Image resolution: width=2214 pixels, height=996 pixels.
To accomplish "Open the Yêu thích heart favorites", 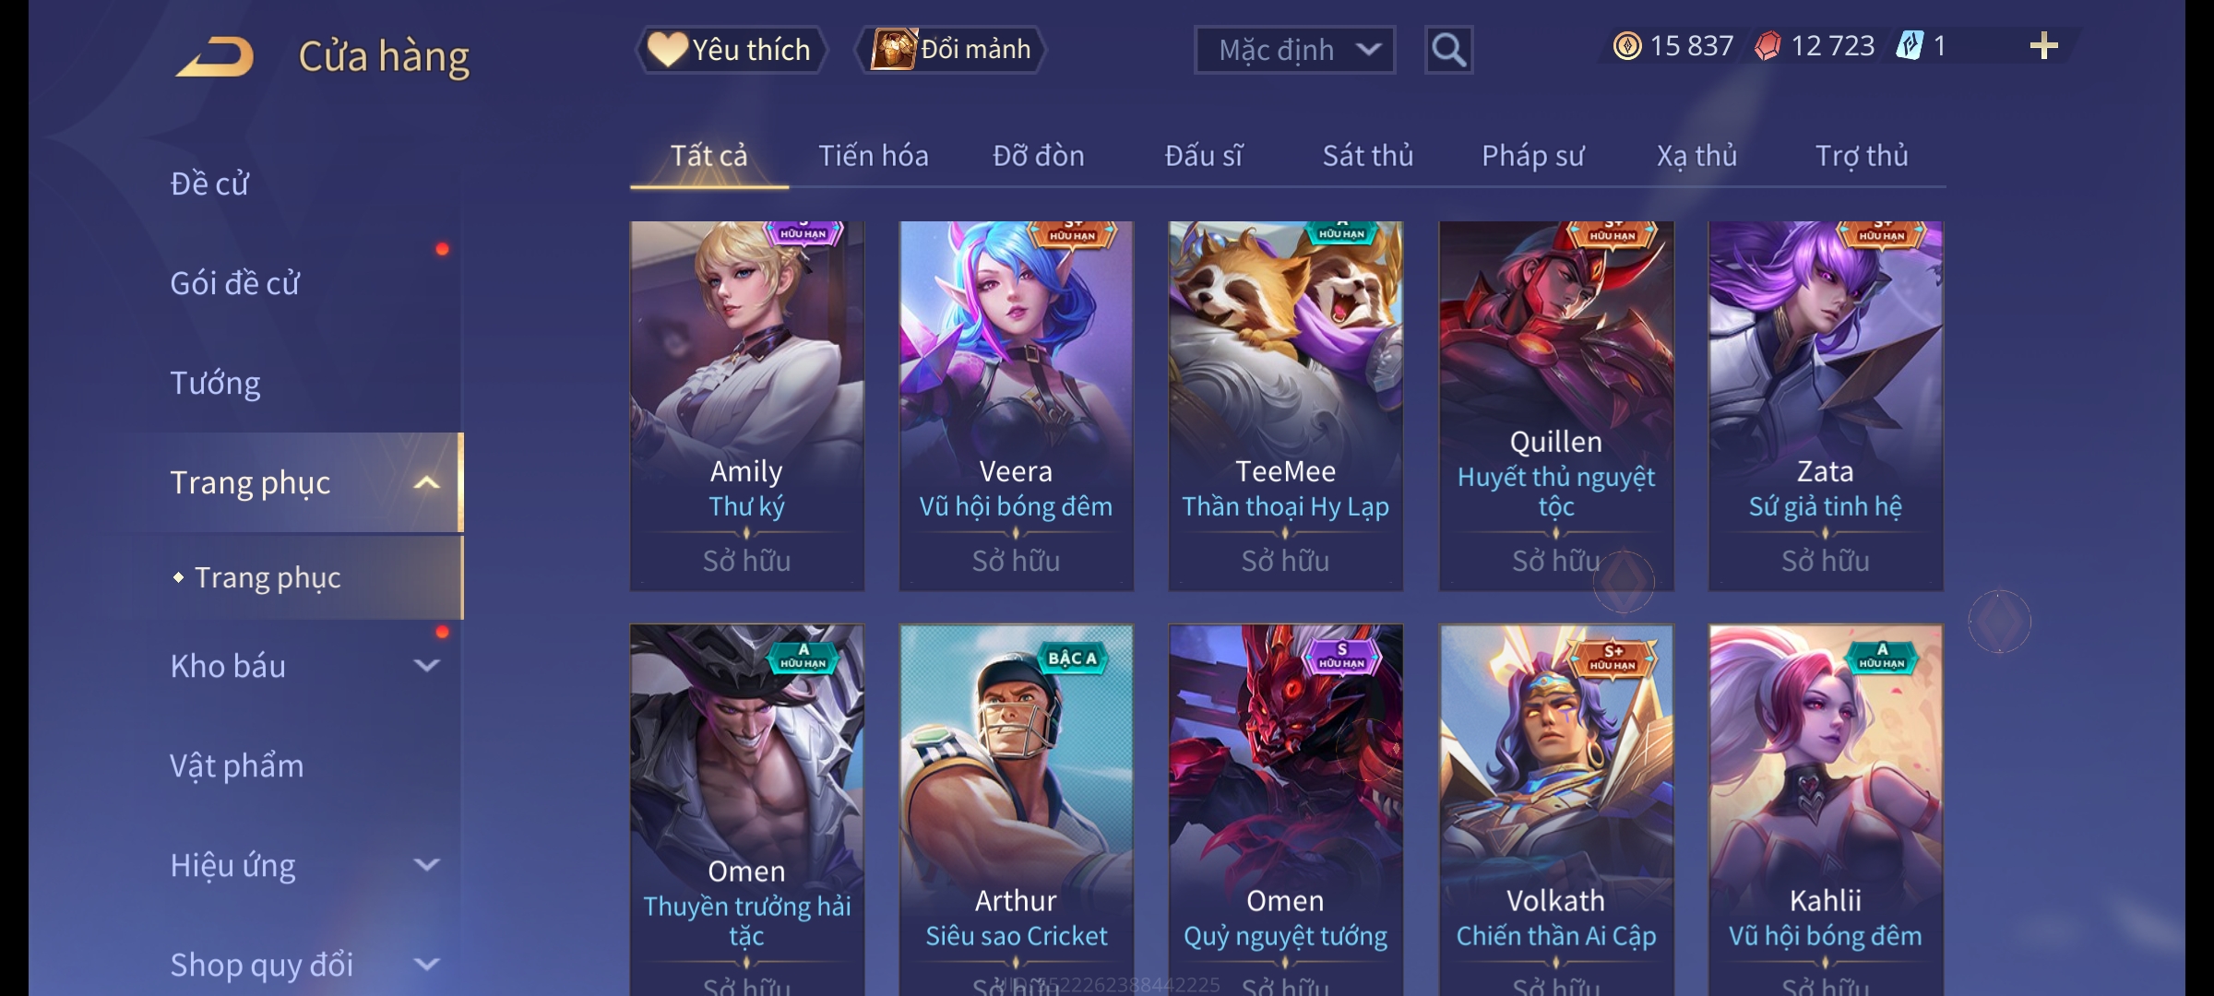I will tap(730, 50).
